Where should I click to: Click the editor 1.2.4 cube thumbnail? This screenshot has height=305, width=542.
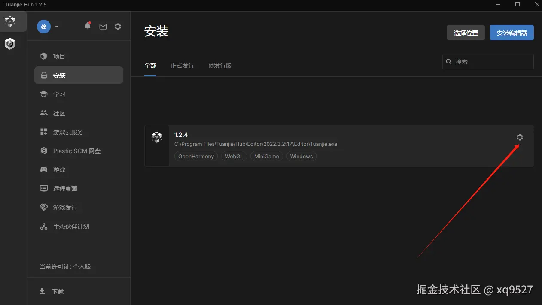(x=157, y=137)
